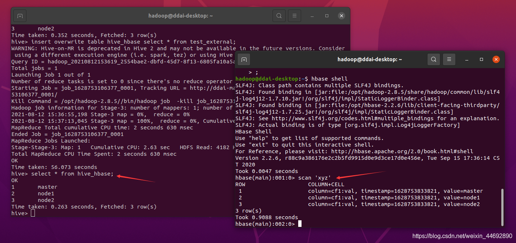Screen dimensions: 516x243
Task: Minimize the back hive terminal window
Action: point(312,16)
